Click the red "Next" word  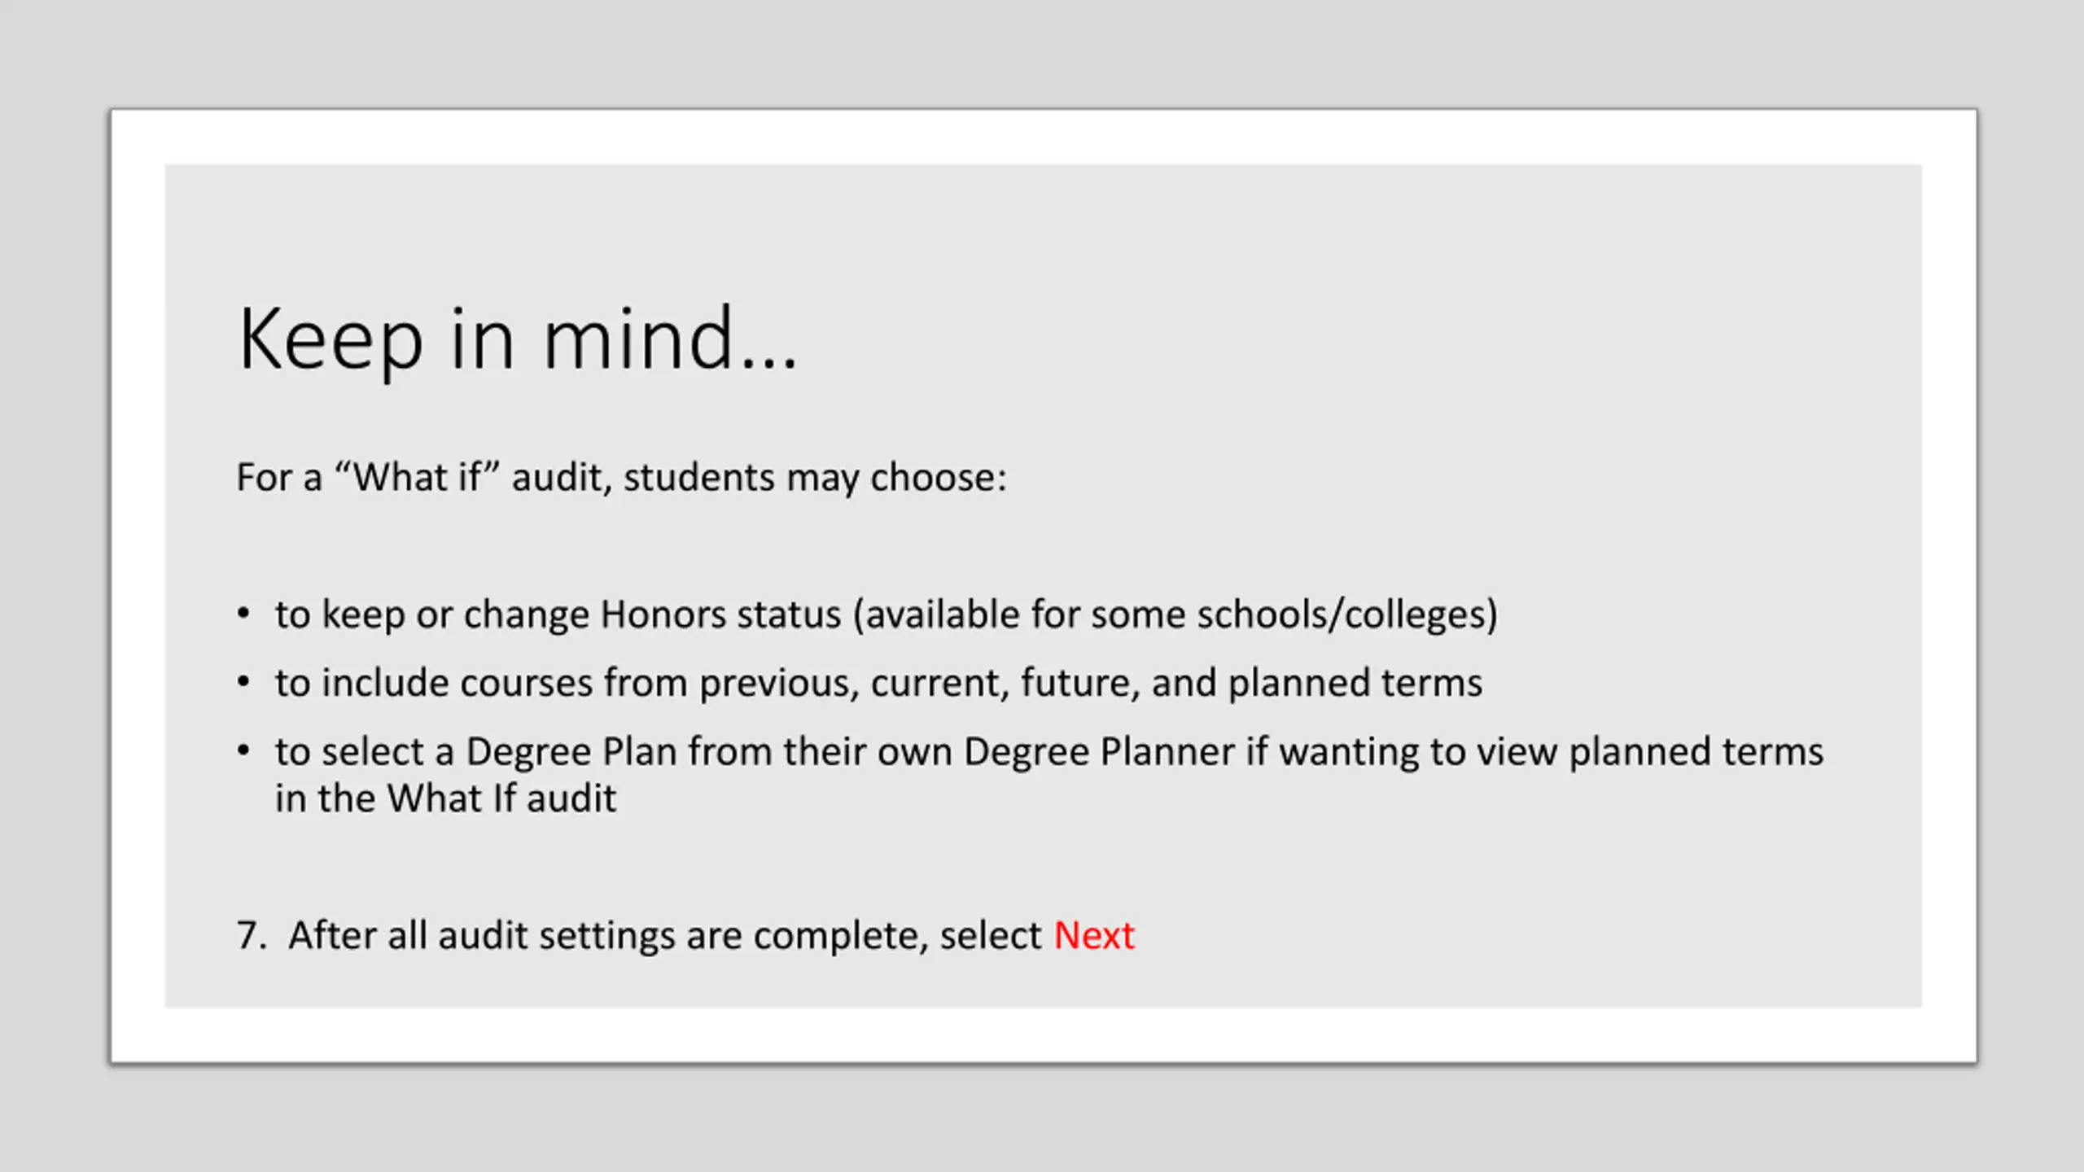point(1093,935)
